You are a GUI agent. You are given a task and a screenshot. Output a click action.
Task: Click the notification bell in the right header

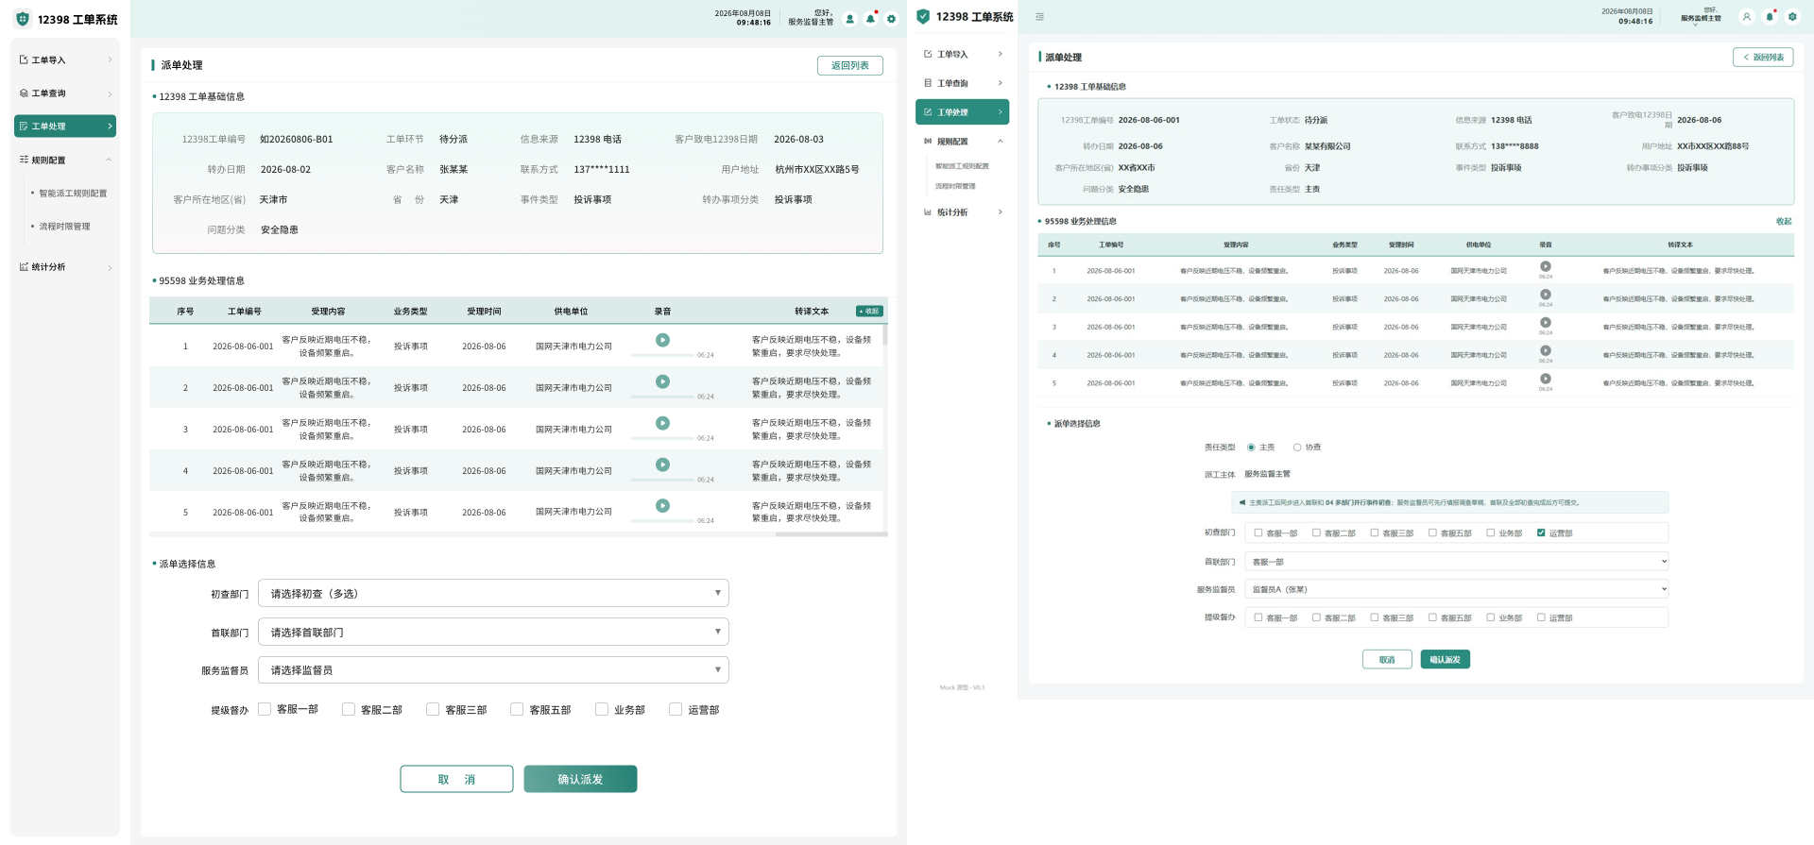[1770, 17]
